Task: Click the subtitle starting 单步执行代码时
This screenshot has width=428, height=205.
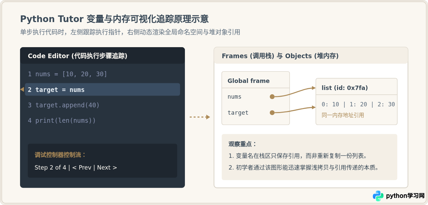Action: click(130, 32)
